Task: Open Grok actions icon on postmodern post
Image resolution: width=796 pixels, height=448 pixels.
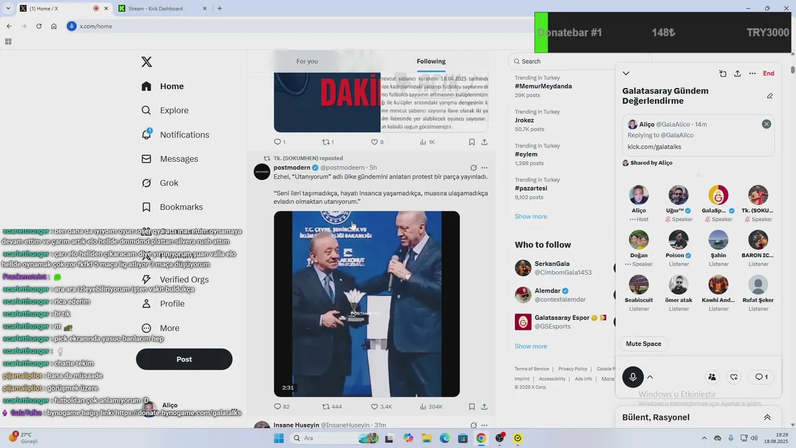Action: tap(474, 167)
